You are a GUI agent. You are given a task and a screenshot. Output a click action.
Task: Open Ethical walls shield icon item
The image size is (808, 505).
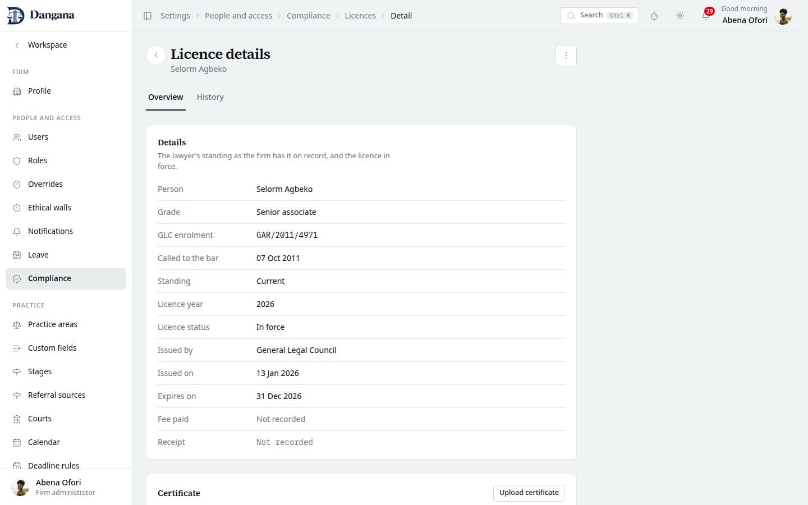point(66,208)
